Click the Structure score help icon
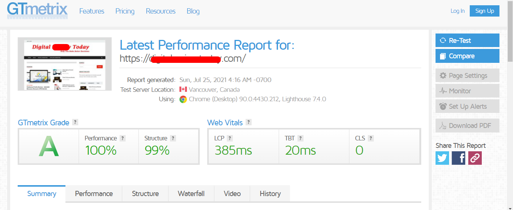This screenshot has height=210, width=513. click(173, 138)
